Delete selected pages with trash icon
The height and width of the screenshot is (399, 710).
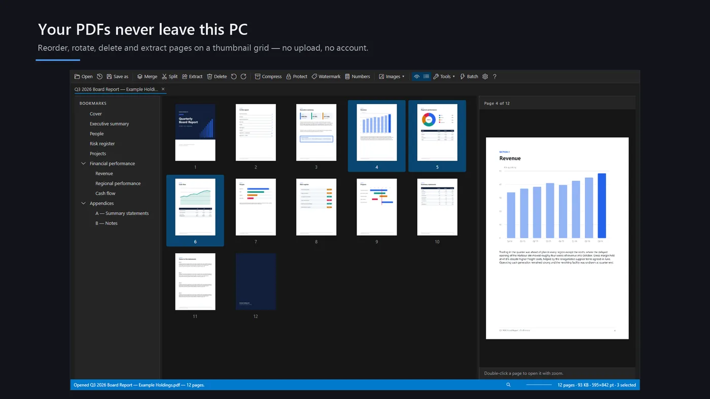pos(217,76)
